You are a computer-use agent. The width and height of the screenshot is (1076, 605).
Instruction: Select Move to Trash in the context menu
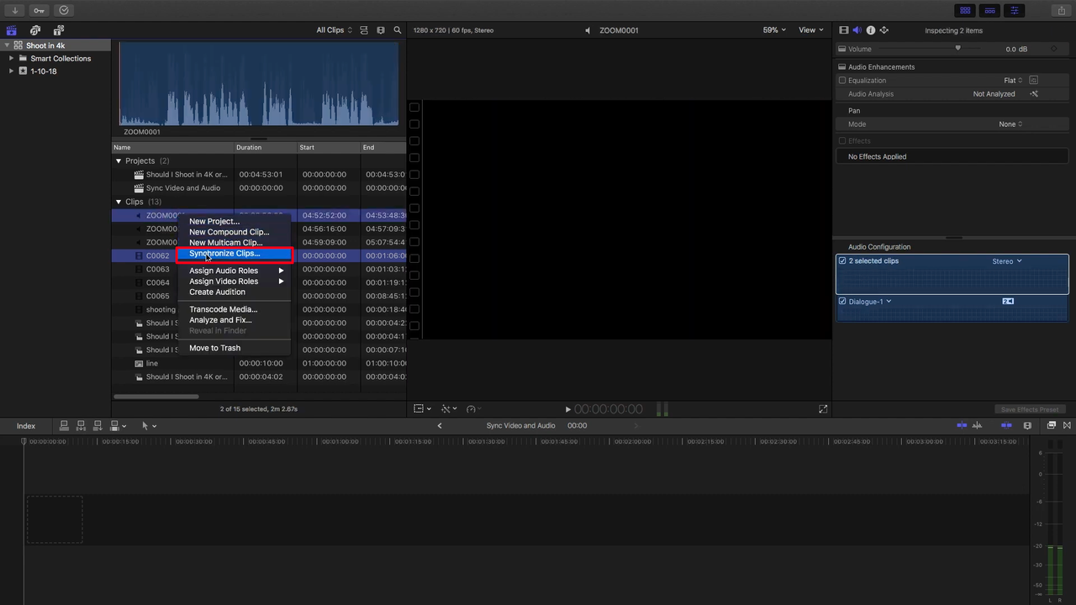click(214, 348)
